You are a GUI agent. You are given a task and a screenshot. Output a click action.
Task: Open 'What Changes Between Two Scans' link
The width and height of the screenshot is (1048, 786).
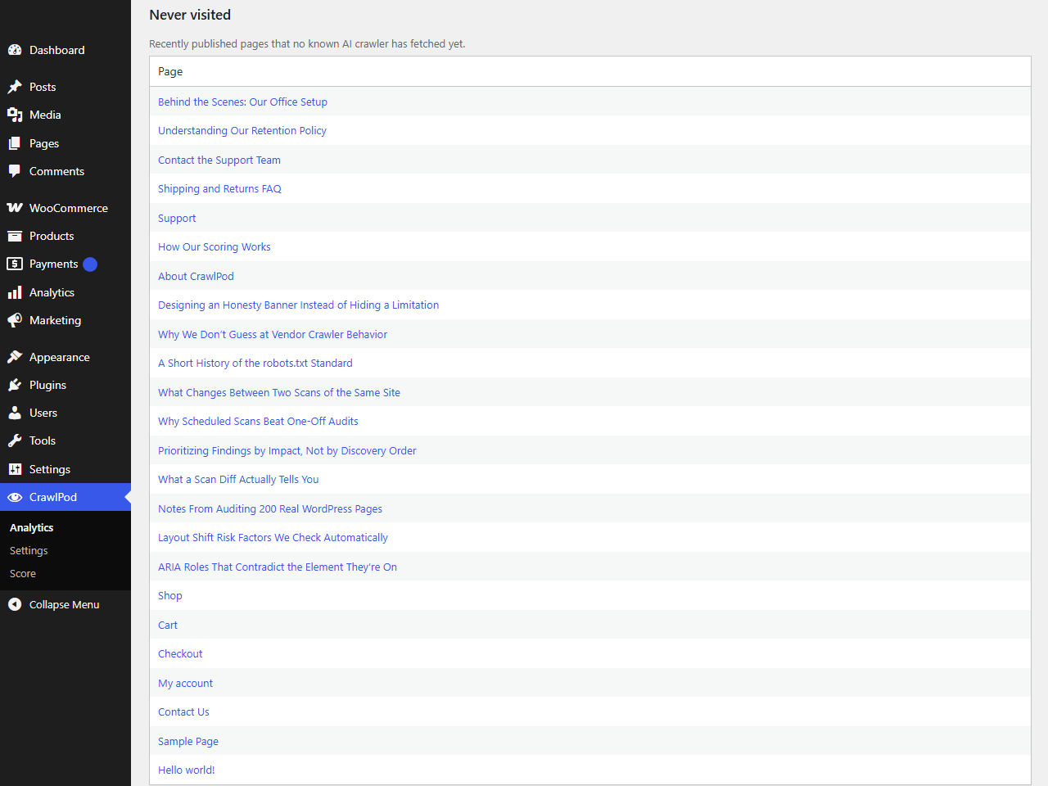279,392
